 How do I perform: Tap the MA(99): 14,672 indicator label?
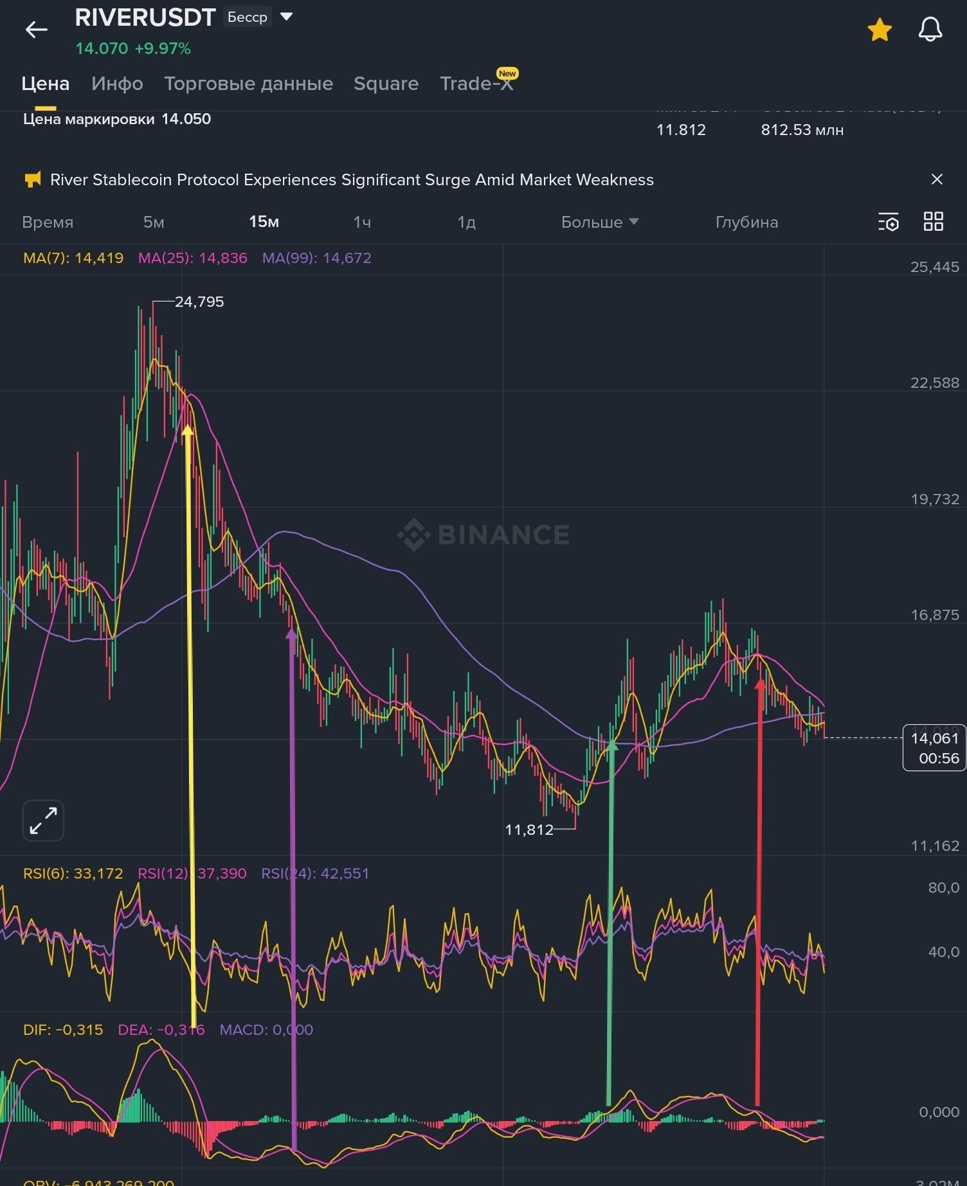pyautogui.click(x=317, y=258)
